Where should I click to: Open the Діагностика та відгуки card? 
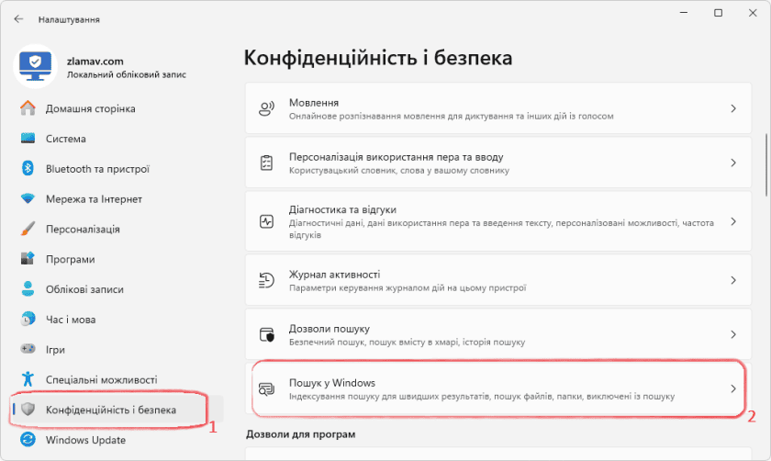tap(498, 221)
